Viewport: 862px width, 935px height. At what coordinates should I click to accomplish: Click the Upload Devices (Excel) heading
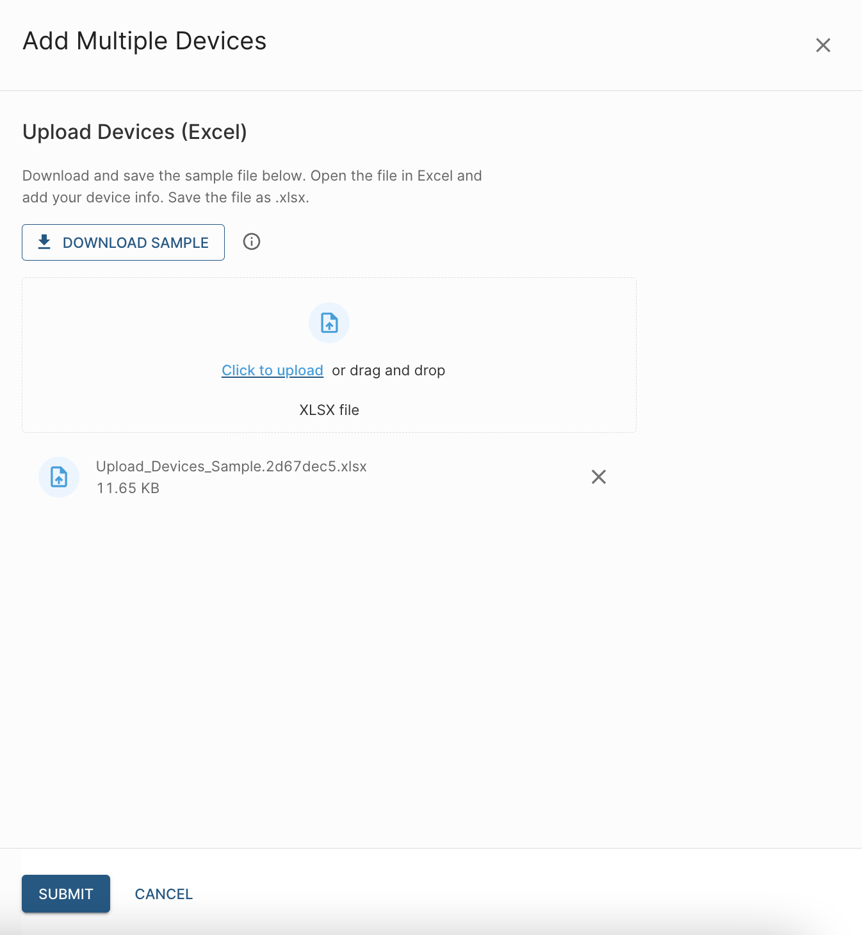(x=134, y=132)
